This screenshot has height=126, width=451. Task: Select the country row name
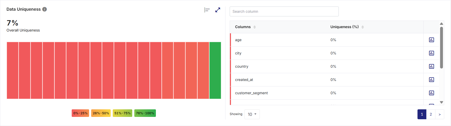[x=242, y=66]
